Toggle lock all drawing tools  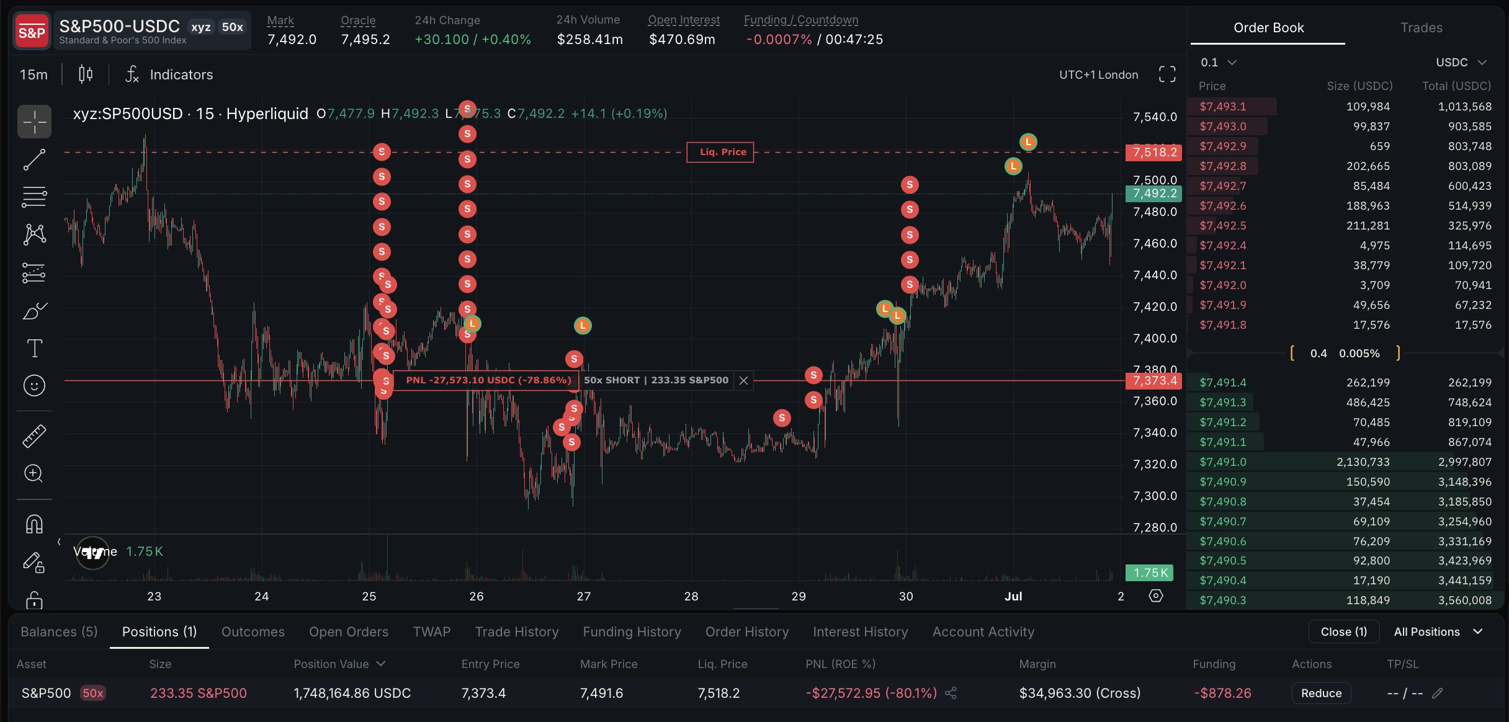pos(34,599)
